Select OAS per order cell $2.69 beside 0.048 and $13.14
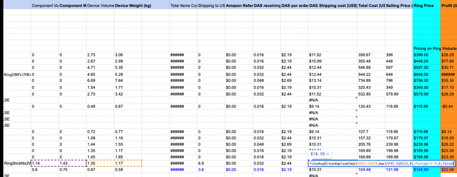The width and height of the screenshot is (457, 177). [x=294, y=80]
